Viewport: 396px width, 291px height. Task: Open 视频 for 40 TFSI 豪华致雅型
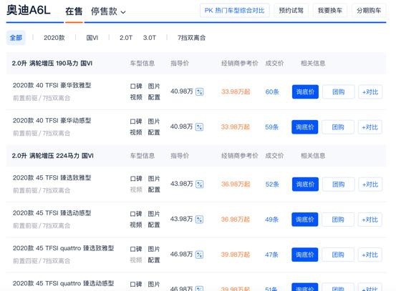point(136,97)
